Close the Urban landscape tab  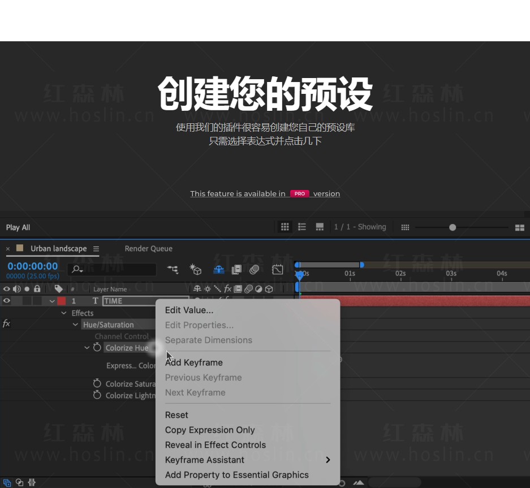(8, 249)
